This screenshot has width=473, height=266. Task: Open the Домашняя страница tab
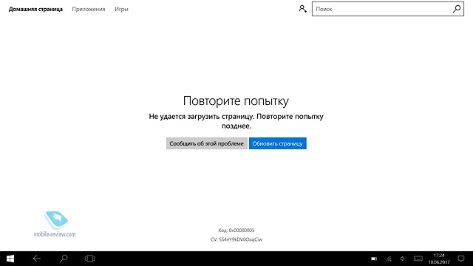[35, 9]
